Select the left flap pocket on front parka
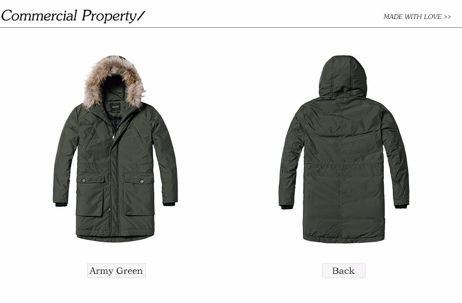 click(x=90, y=195)
